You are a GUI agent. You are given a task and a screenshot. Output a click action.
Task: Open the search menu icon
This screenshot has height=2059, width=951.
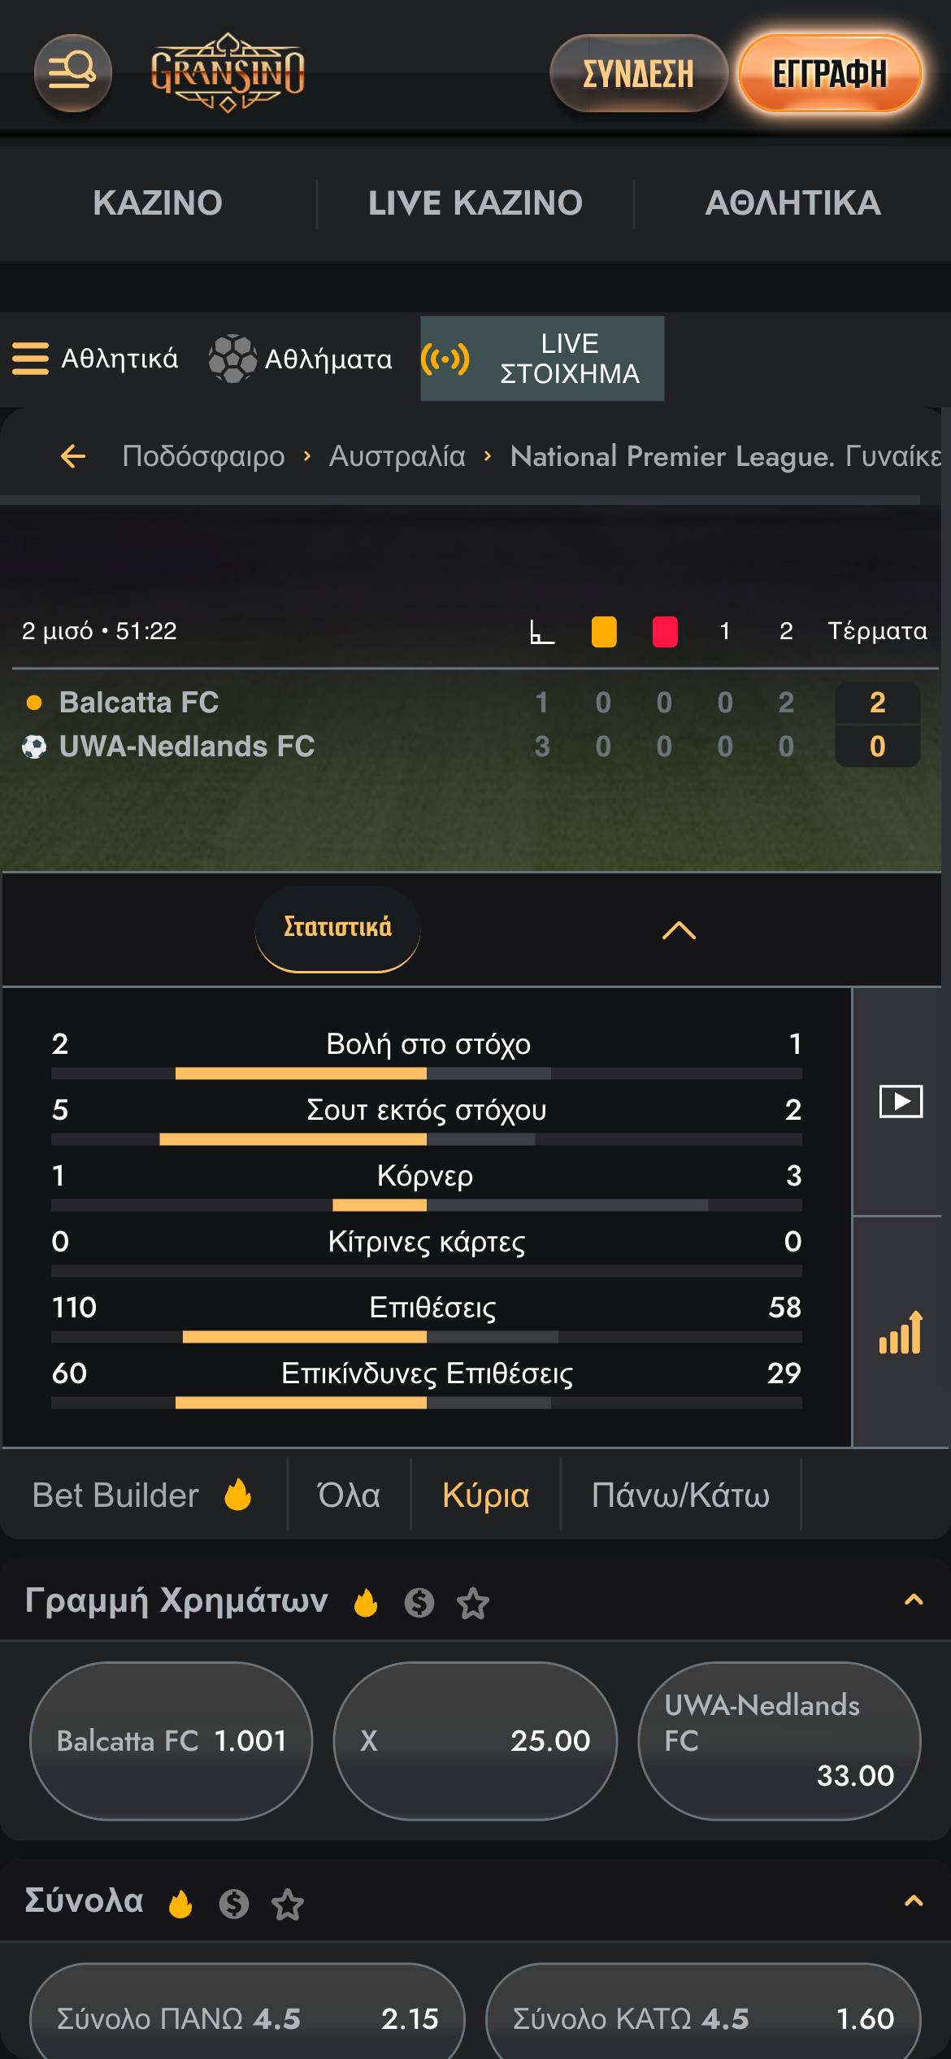72,73
